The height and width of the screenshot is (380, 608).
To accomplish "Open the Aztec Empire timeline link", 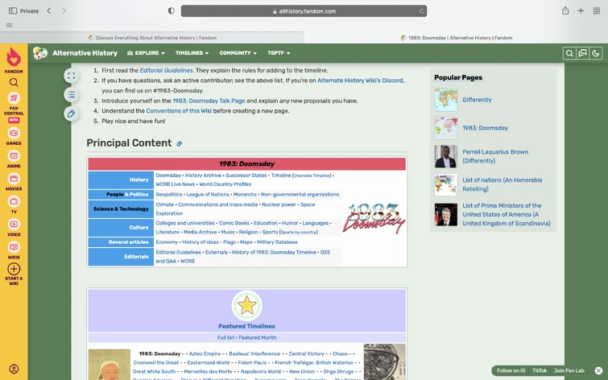I will (205, 353).
